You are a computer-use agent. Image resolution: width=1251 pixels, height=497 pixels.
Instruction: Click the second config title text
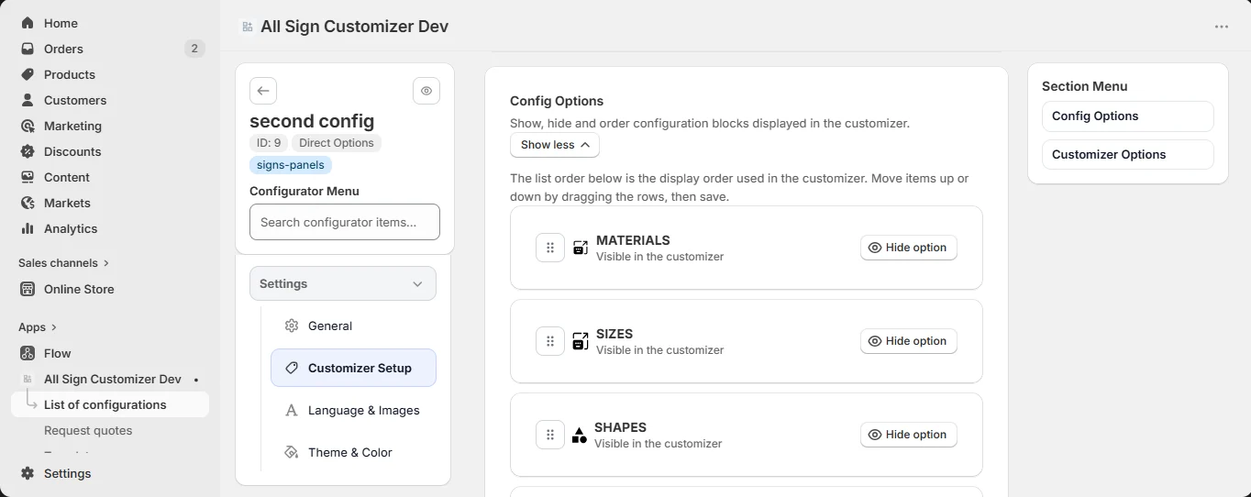point(312,121)
